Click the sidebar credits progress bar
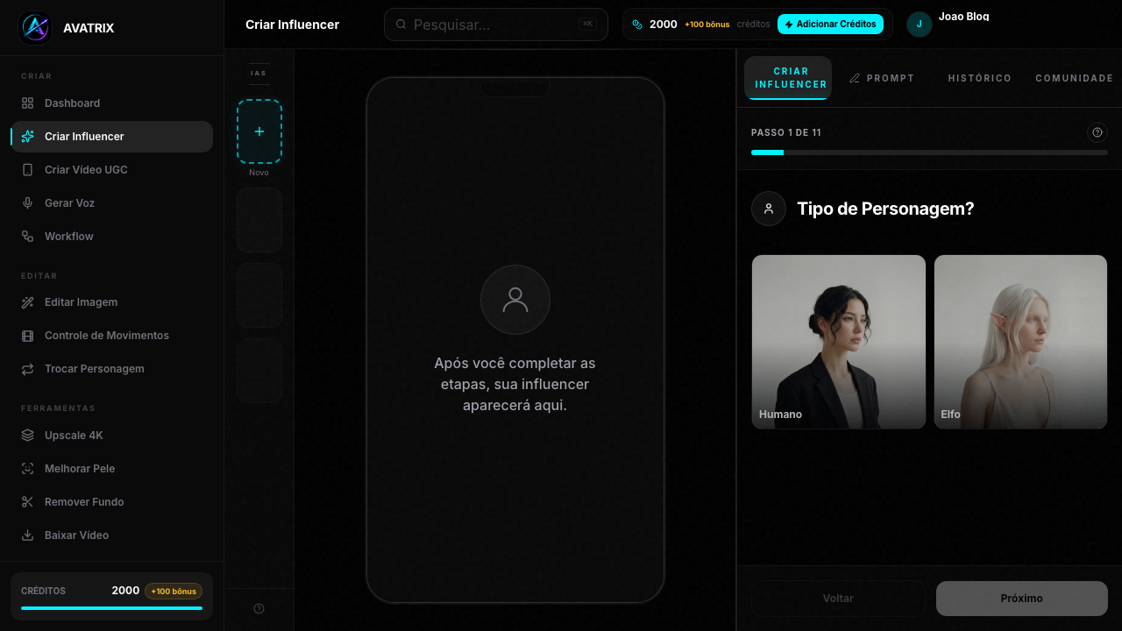 111,608
